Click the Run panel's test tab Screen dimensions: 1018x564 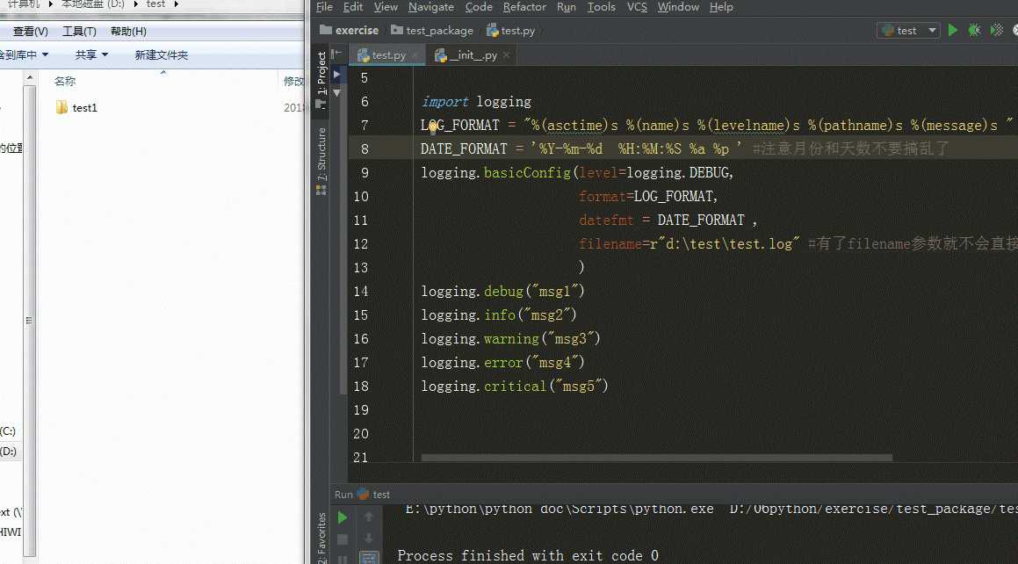tap(374, 495)
